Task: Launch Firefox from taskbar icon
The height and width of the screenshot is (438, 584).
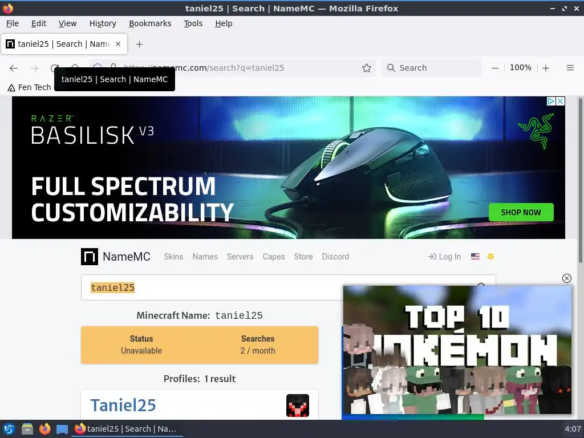Action: pyautogui.click(x=44, y=429)
